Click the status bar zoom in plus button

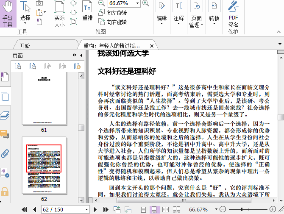click(x=273, y=209)
